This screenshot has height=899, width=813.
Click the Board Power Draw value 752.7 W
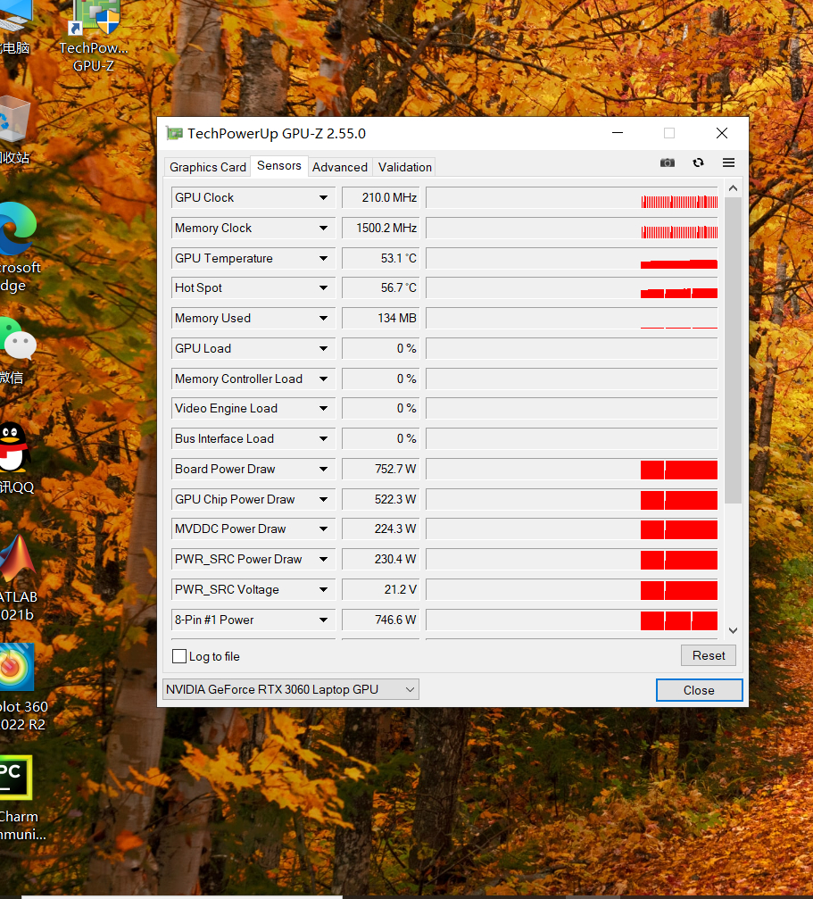point(381,469)
